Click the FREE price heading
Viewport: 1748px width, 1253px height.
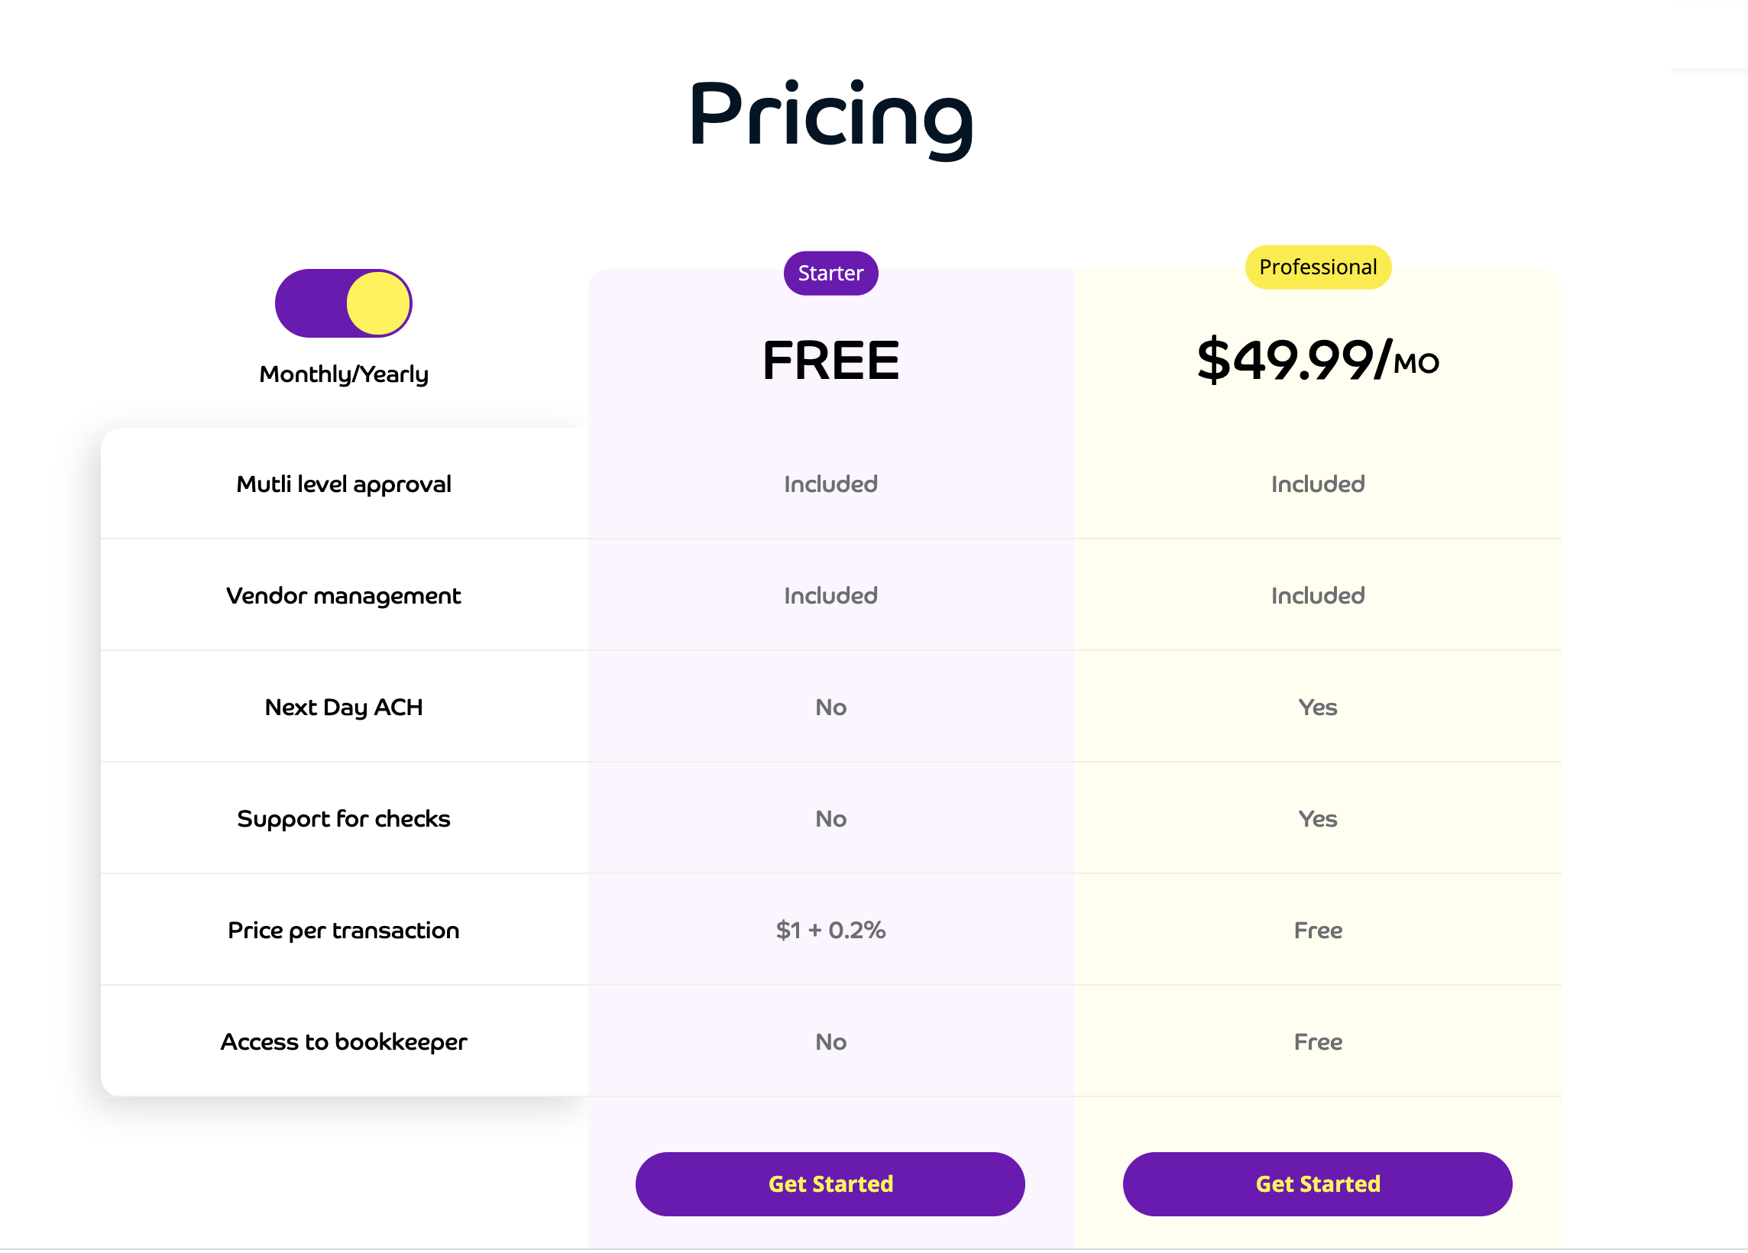coord(830,361)
